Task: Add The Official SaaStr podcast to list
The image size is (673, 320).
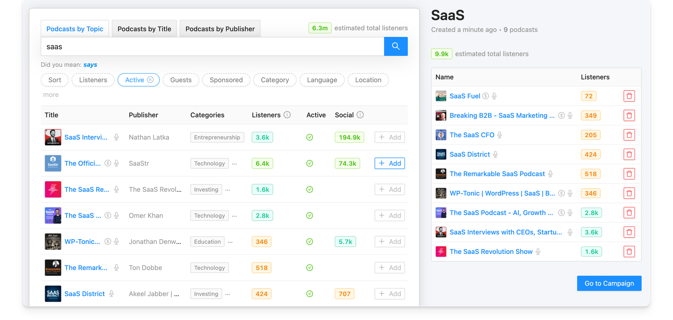Action: 390,164
